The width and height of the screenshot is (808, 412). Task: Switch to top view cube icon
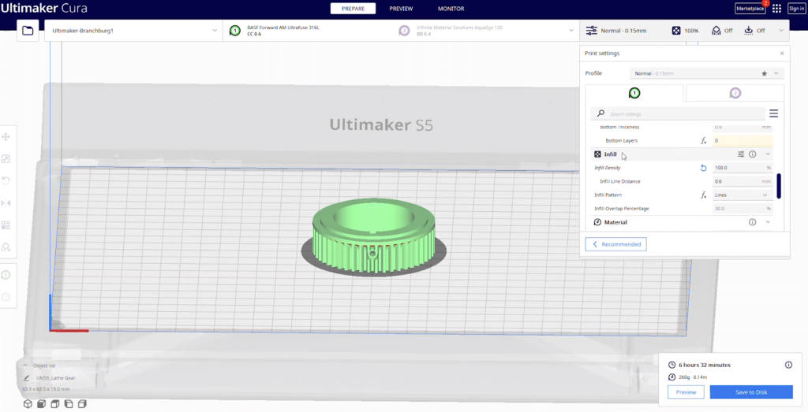55,404
